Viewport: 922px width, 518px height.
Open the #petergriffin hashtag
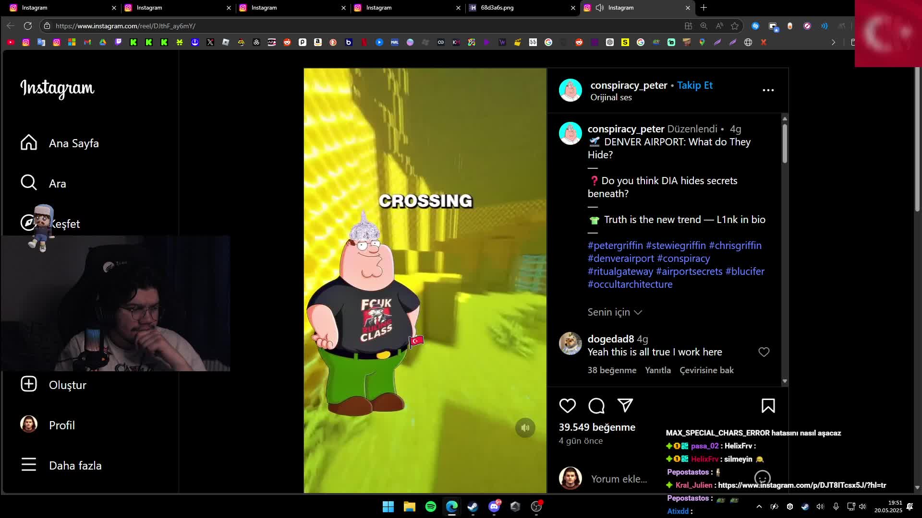[x=615, y=246]
